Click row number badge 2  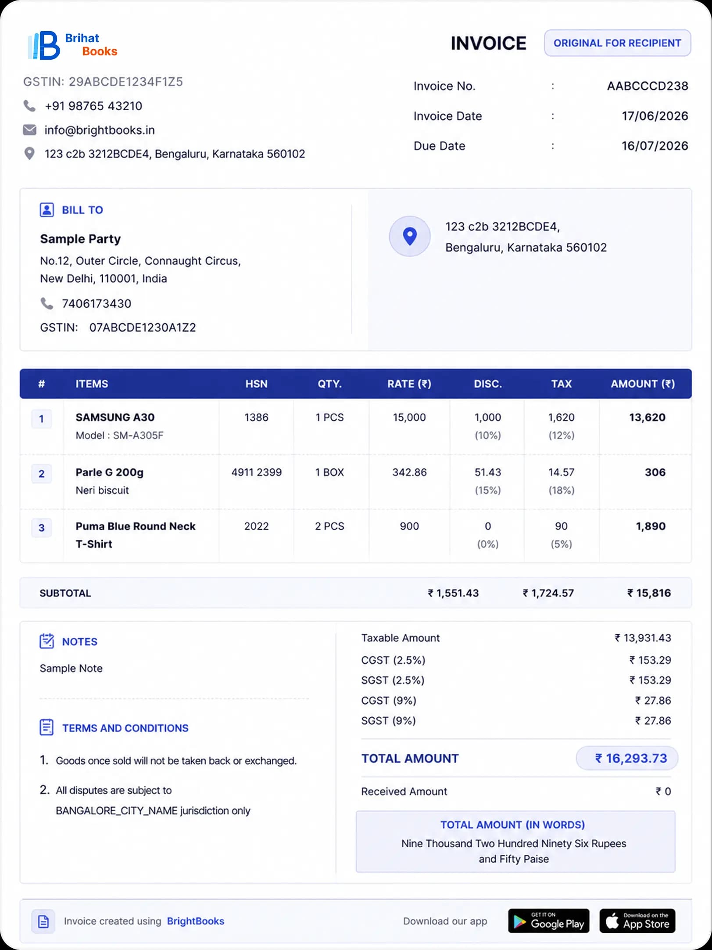pyautogui.click(x=42, y=474)
